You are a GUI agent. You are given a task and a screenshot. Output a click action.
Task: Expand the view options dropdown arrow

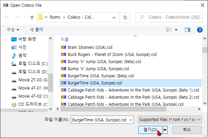pos(176,30)
